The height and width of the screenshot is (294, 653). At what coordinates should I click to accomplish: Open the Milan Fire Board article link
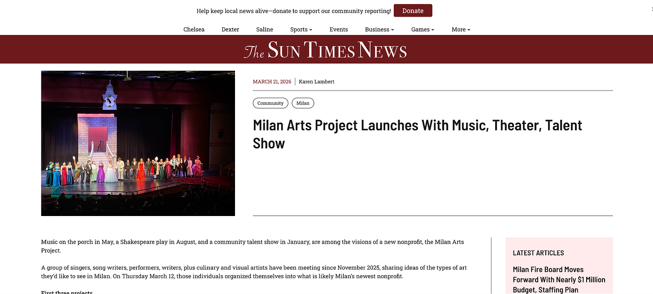click(559, 280)
